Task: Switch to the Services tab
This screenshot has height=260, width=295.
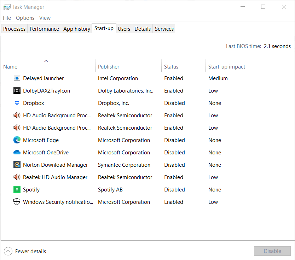Action: (164, 29)
